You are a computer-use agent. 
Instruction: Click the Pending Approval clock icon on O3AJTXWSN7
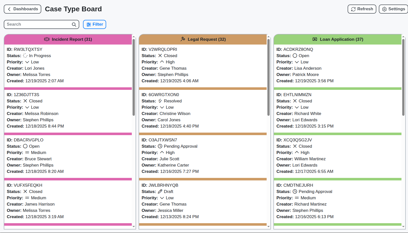click(x=161, y=146)
